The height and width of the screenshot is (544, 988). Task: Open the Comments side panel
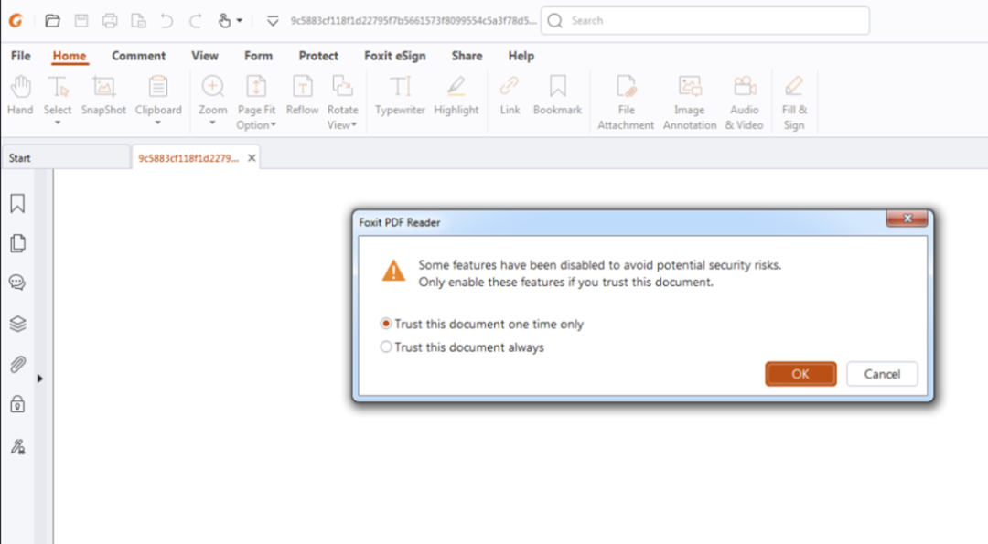[17, 283]
